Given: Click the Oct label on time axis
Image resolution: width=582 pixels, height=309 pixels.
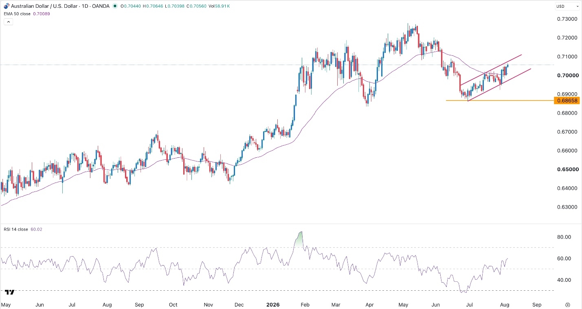Looking at the screenshot, I should [173, 305].
